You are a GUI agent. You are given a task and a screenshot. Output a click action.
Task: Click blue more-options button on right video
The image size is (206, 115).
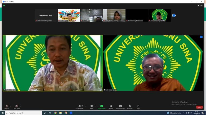click(201, 37)
